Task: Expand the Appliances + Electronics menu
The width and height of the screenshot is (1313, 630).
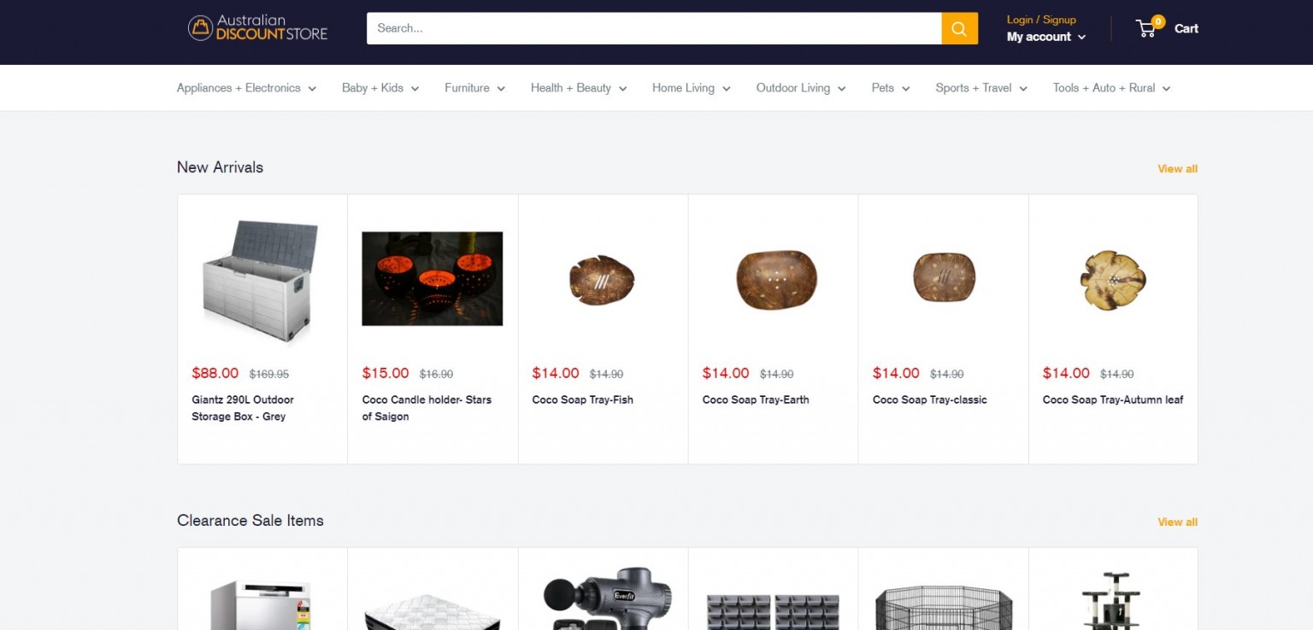Action: (x=246, y=88)
